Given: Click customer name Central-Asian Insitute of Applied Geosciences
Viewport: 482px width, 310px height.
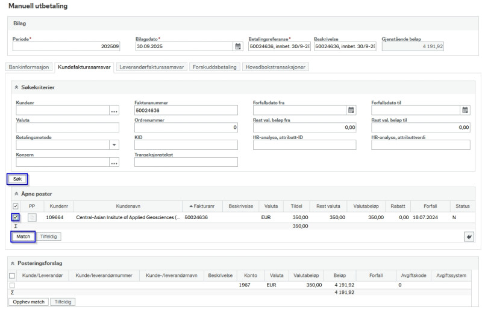Looking at the screenshot, I should click(x=128, y=217).
